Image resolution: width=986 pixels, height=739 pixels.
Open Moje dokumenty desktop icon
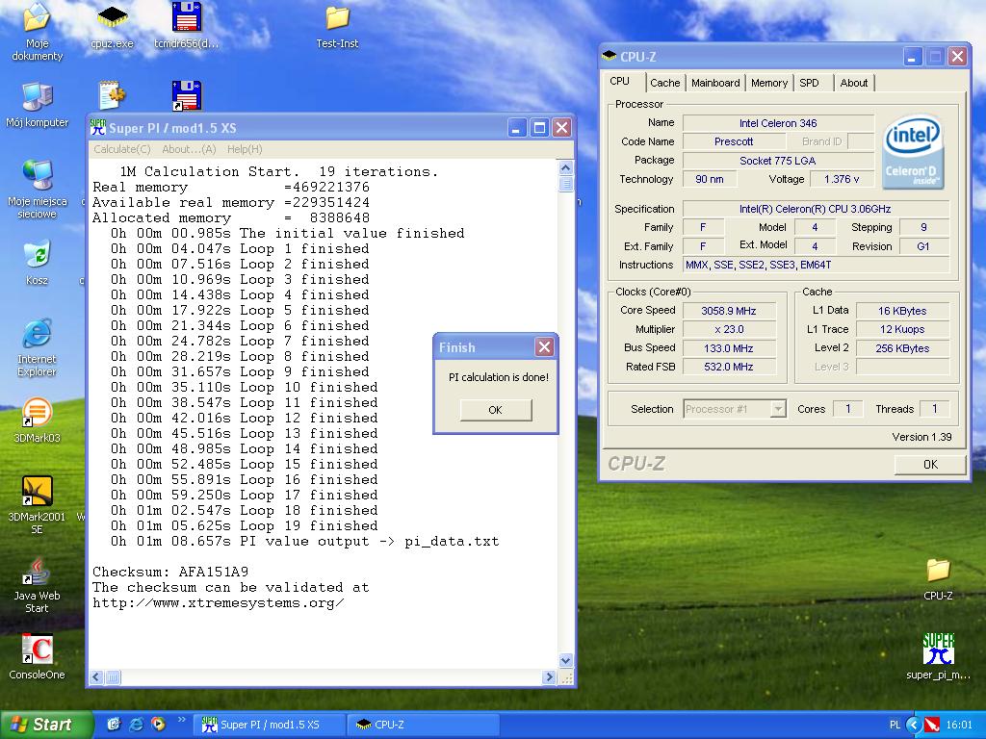coord(37,32)
